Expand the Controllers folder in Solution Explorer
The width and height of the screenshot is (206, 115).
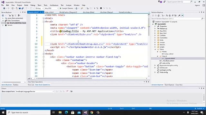point(155,38)
